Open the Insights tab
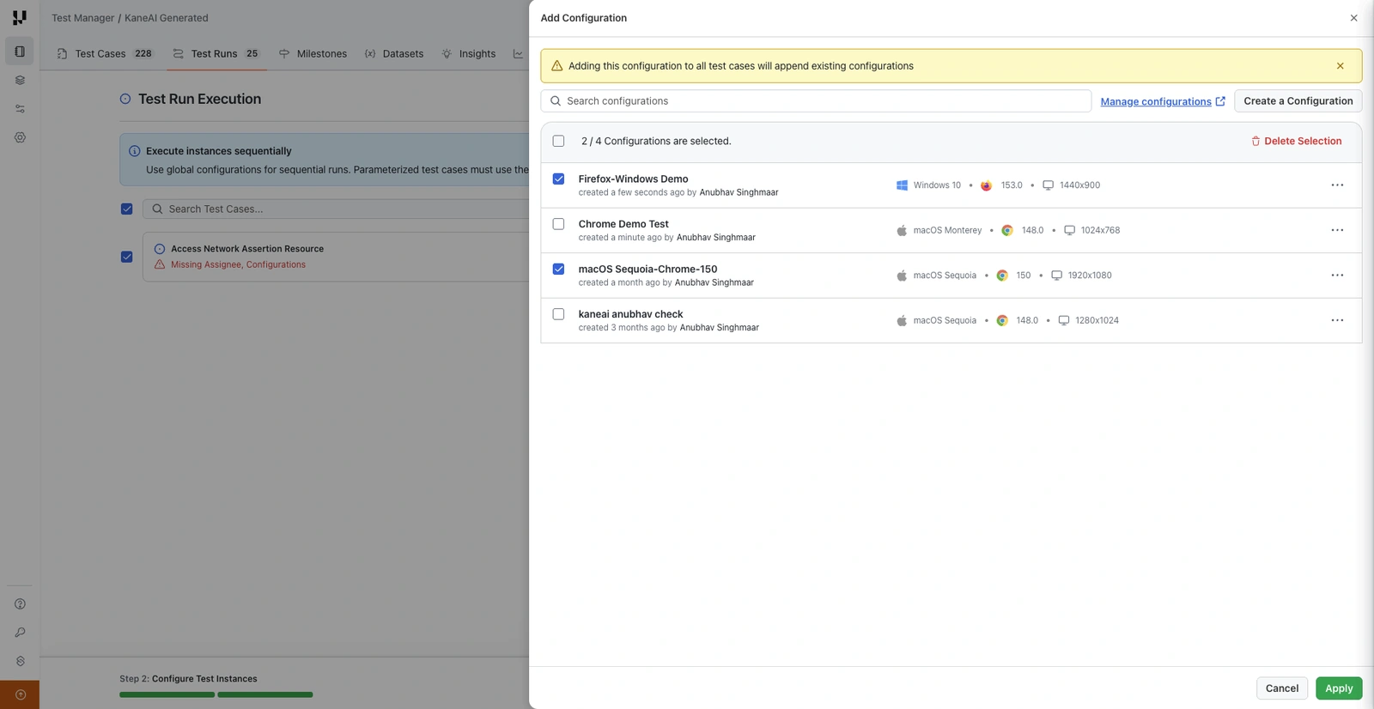This screenshot has height=709, width=1374. click(x=469, y=53)
